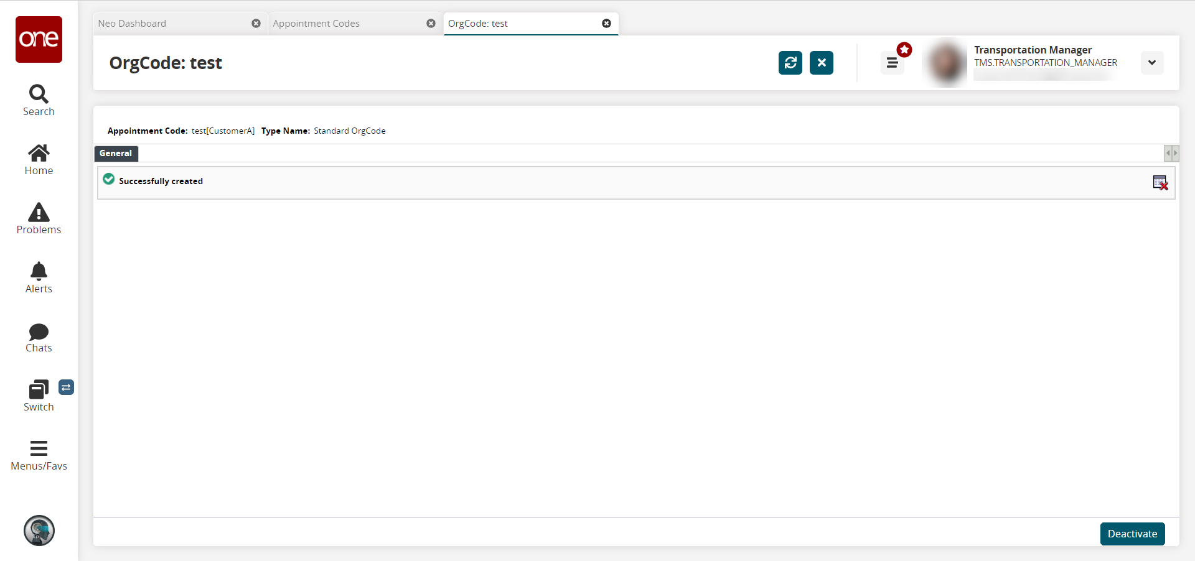The width and height of the screenshot is (1195, 561).
Task: Click the blue swap arrows badge near Switch
Action: point(67,387)
